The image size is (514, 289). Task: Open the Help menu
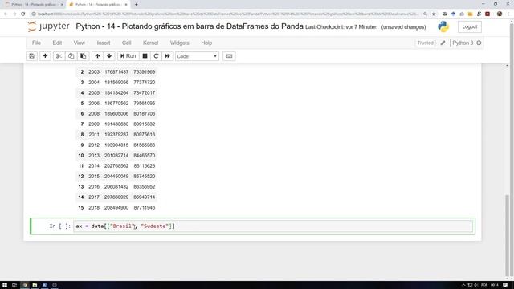pos(206,43)
